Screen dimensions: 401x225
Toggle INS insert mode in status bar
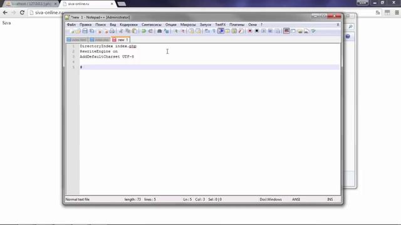pos(330,199)
